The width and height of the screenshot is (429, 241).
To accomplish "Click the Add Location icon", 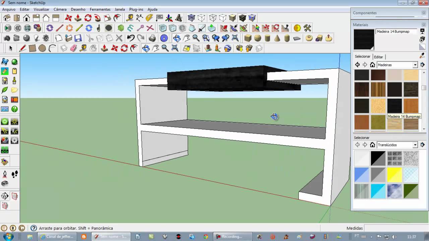I will coord(187,48).
